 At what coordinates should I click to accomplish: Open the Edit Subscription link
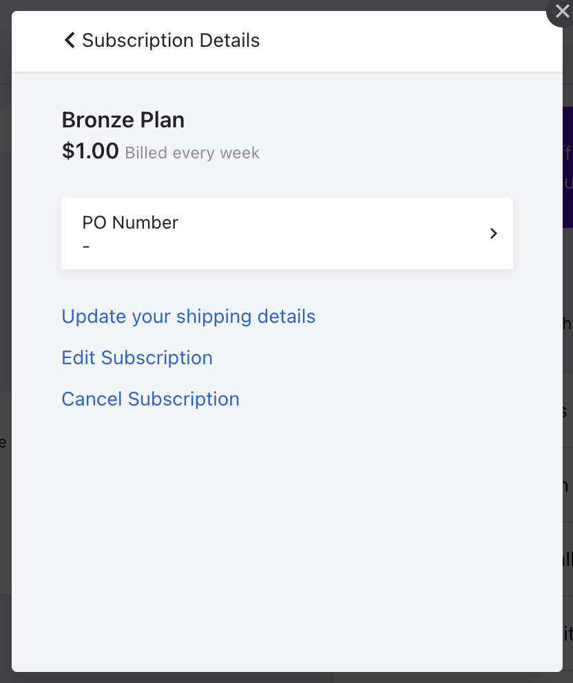(137, 358)
